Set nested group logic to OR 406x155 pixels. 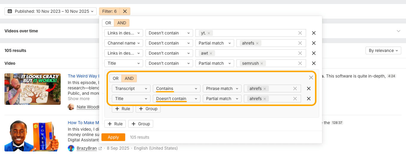click(x=116, y=78)
